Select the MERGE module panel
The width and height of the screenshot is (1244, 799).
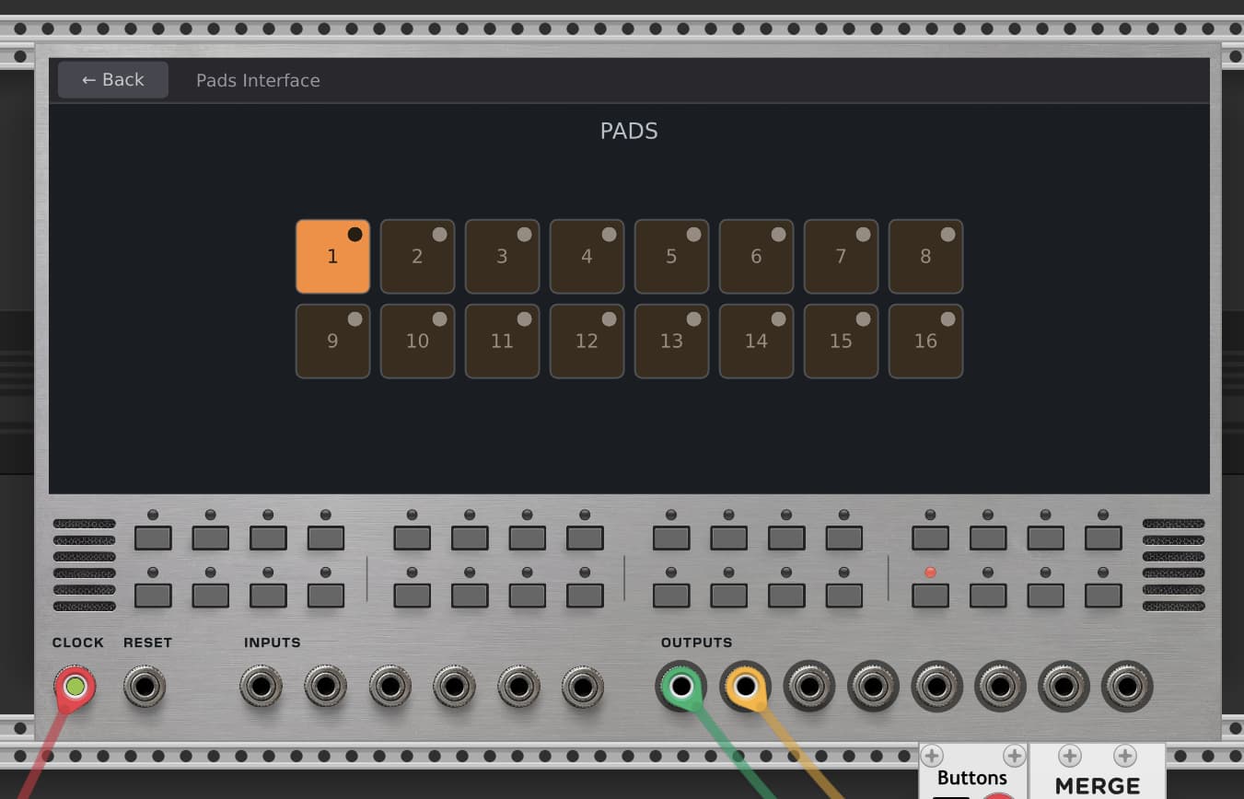point(1097,782)
